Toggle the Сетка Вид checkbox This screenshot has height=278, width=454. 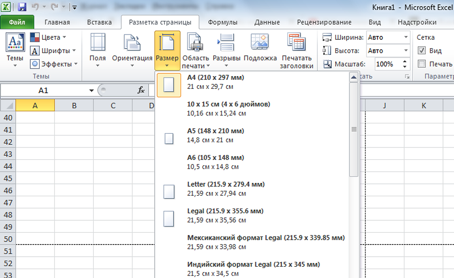coord(422,51)
